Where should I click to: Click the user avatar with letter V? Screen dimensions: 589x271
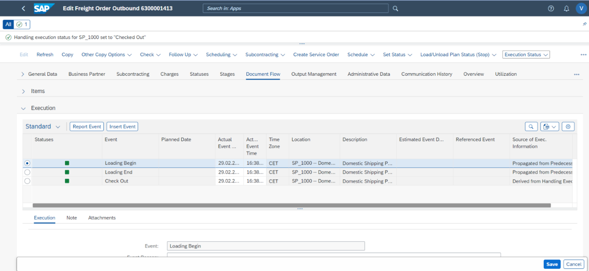click(581, 8)
